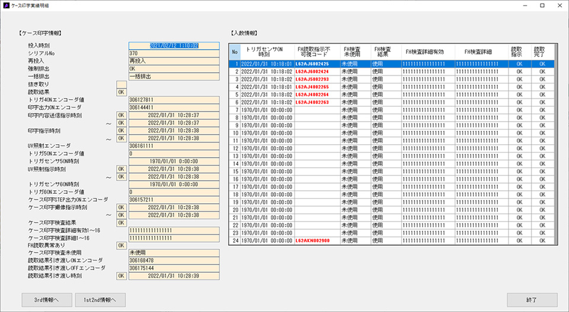
Task: Click the 一括排出 value field
Action: 174,76
